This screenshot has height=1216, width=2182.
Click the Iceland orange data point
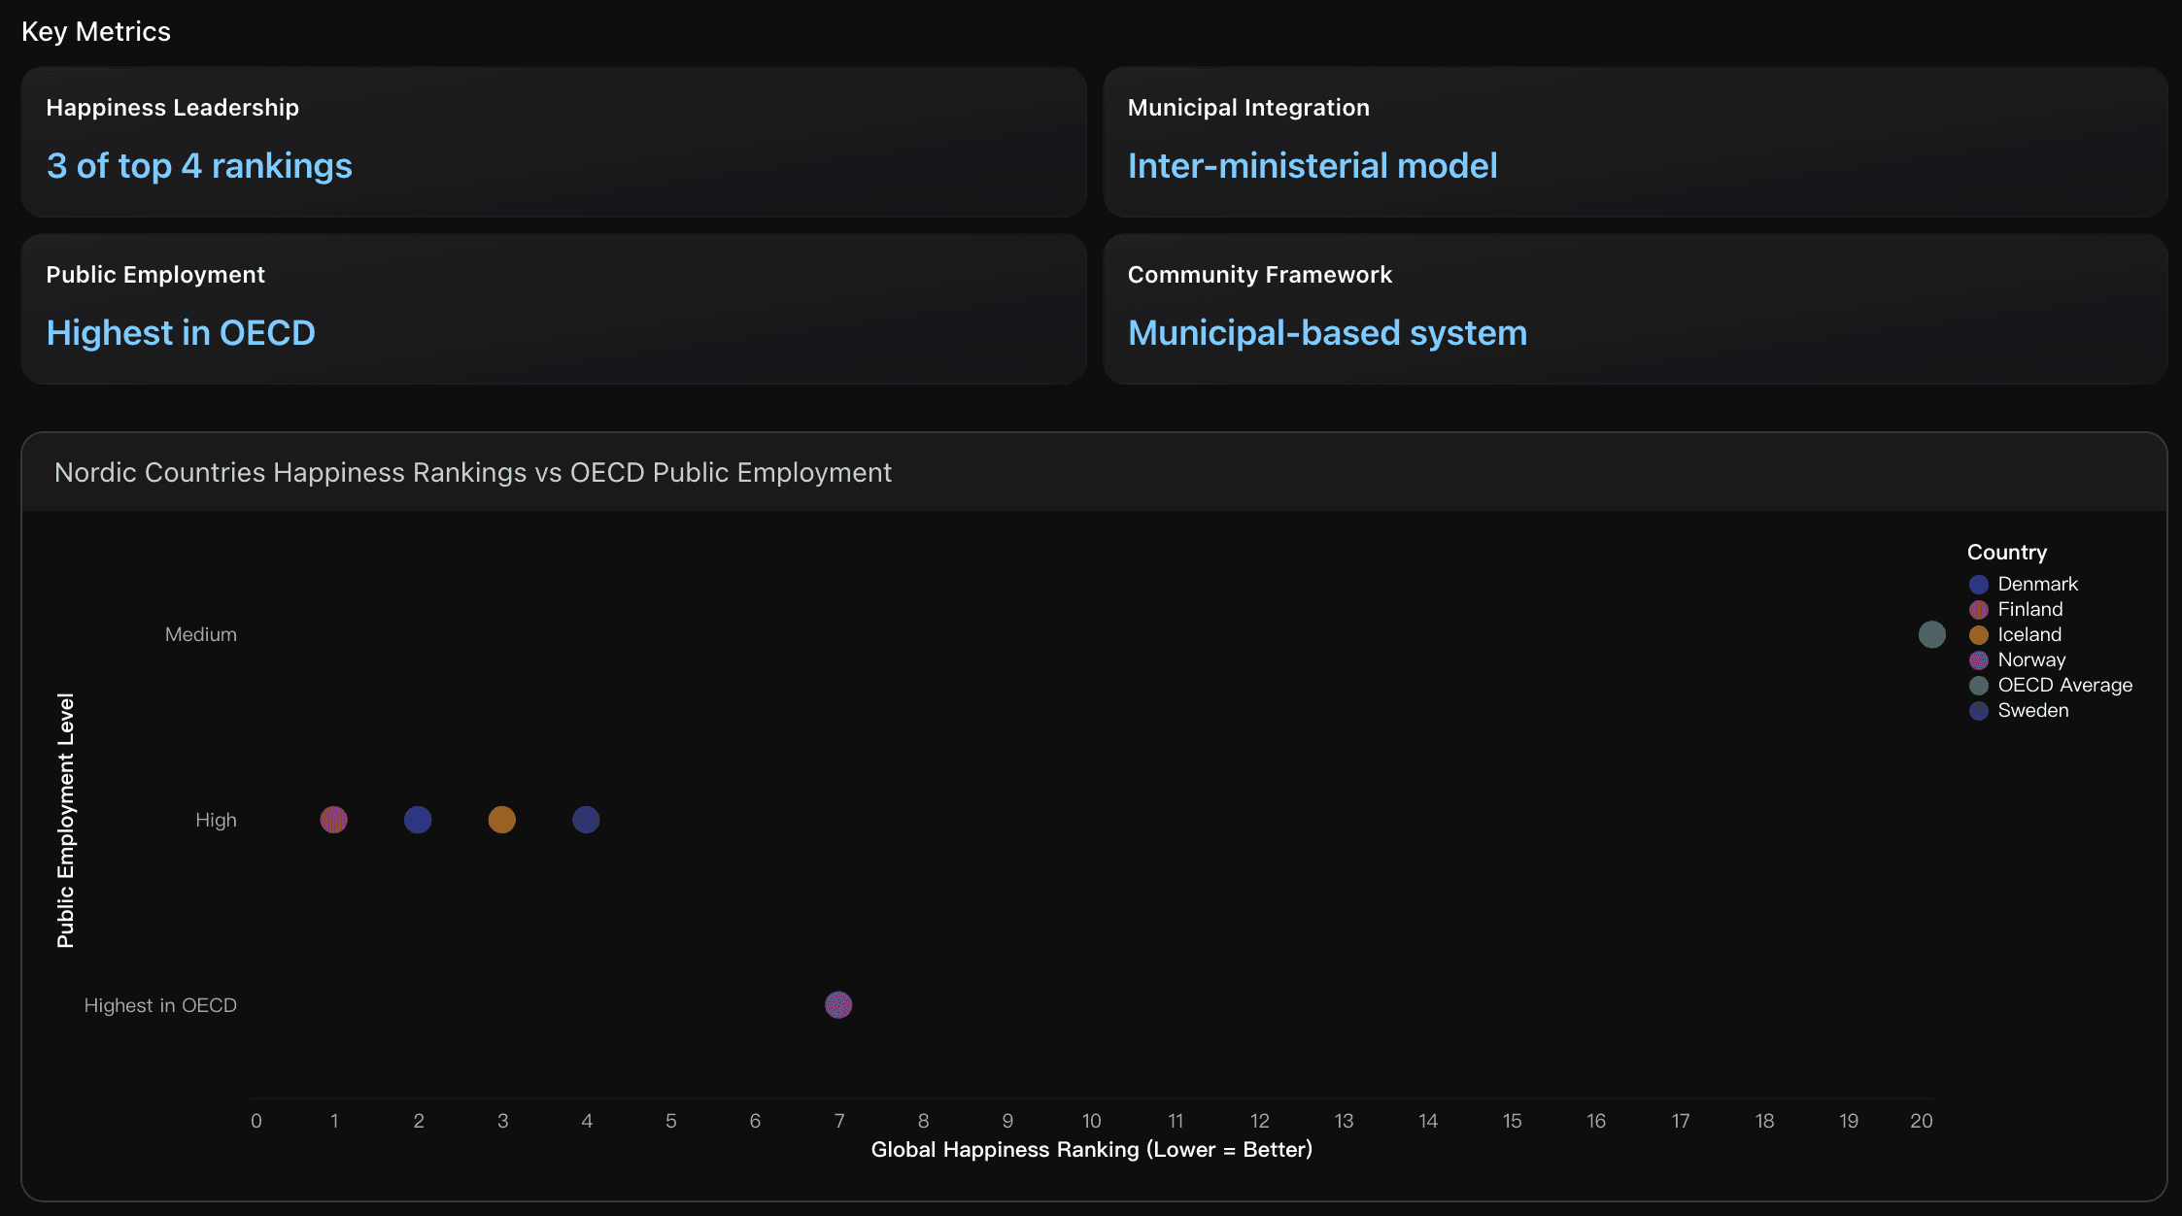(501, 820)
